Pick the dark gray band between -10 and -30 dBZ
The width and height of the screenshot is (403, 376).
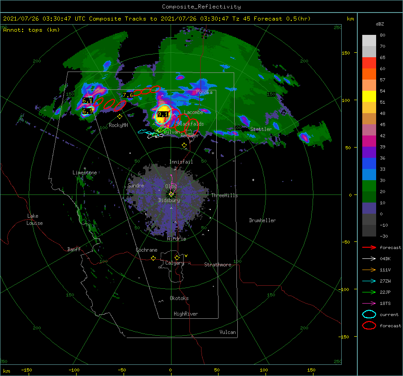(369, 231)
